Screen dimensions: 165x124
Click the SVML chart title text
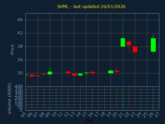(x=91, y=6)
